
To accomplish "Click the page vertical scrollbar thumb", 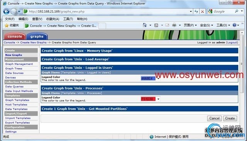I will (x=242, y=64).
